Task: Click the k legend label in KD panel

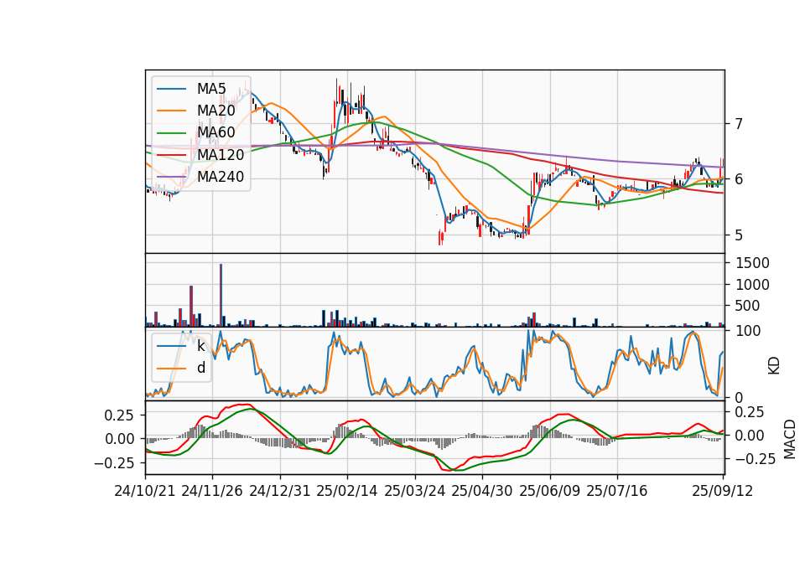Action: (200, 346)
